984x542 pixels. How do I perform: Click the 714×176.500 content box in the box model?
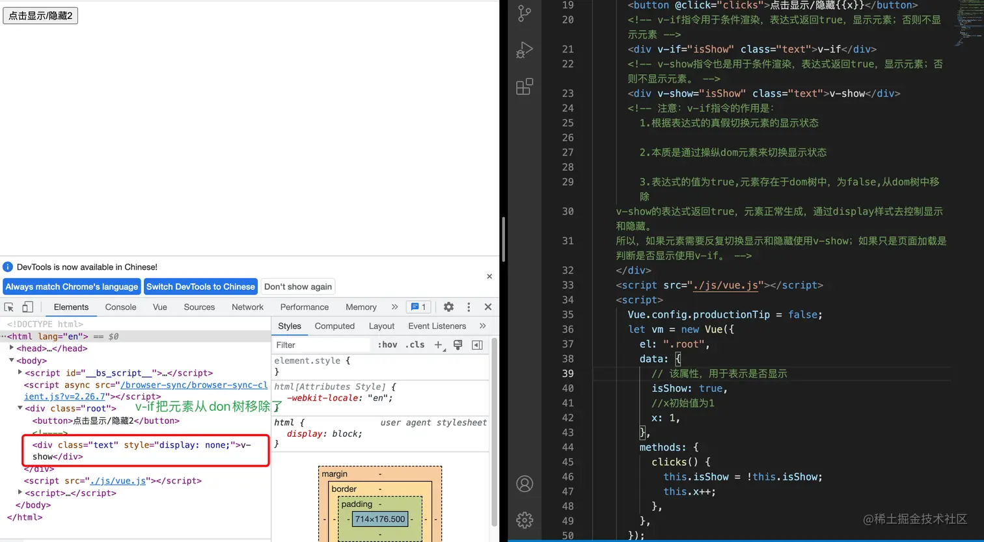pos(380,519)
